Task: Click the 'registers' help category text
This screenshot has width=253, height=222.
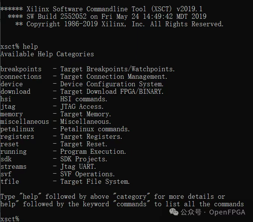Action: [x=17, y=136]
